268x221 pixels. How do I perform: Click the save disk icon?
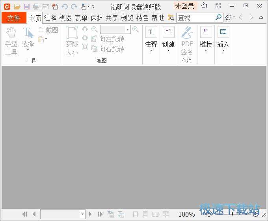[x=26, y=7]
